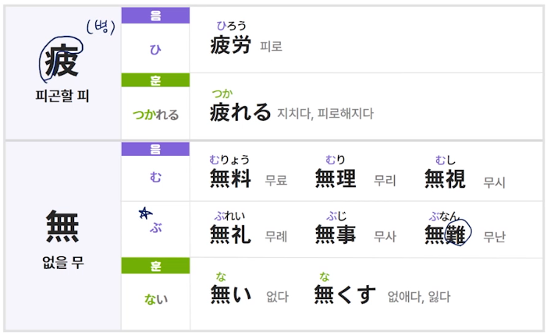Viewport: 547px width, 335px height.
Task: Click the green 훈 label above ない
Action: tap(155, 266)
